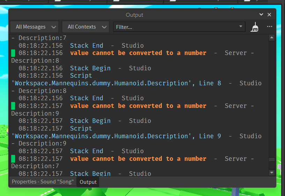Click the vertical scrollbar thumb

tap(272, 160)
